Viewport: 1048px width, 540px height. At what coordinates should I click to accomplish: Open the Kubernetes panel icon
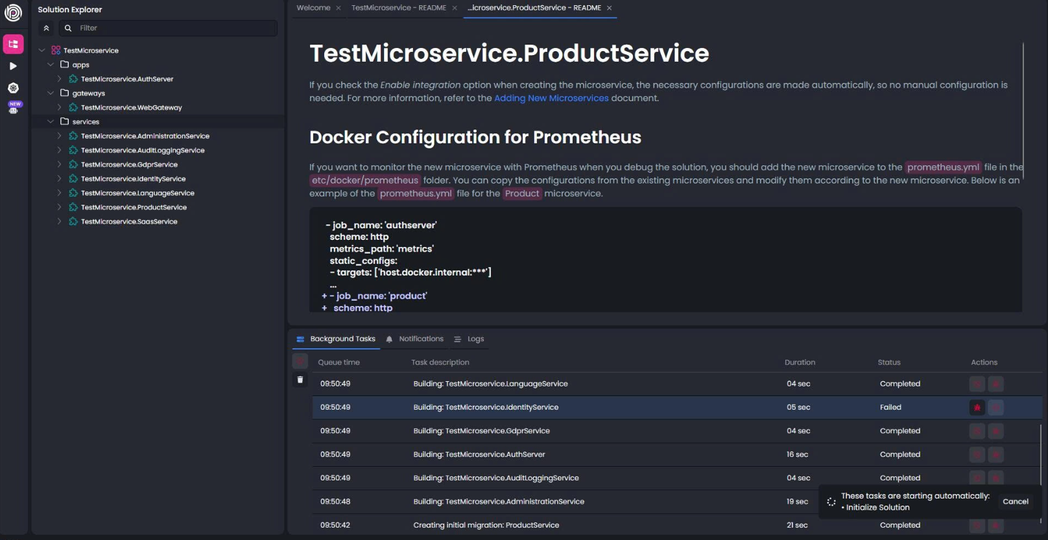click(x=13, y=88)
